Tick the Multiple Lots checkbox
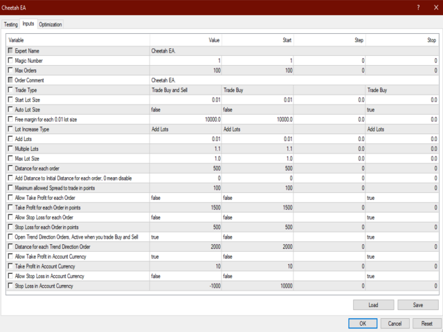The height and width of the screenshot is (332, 443). click(x=10, y=149)
